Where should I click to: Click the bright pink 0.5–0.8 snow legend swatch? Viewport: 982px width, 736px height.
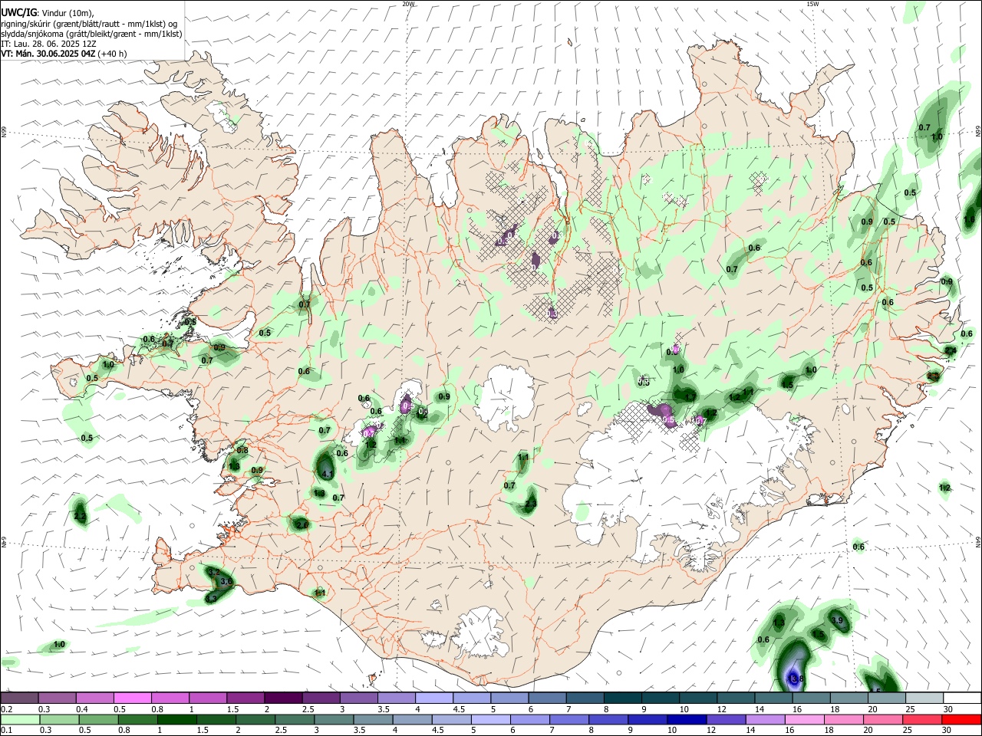coord(133,698)
